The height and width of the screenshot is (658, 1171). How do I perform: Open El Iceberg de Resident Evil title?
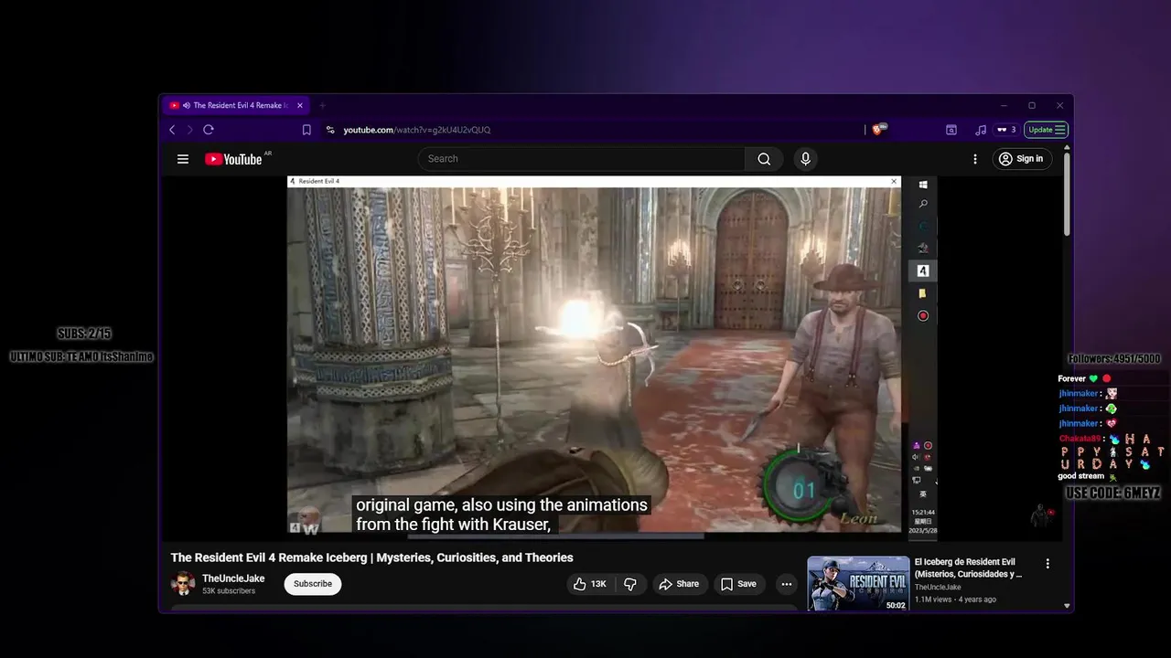968,568
